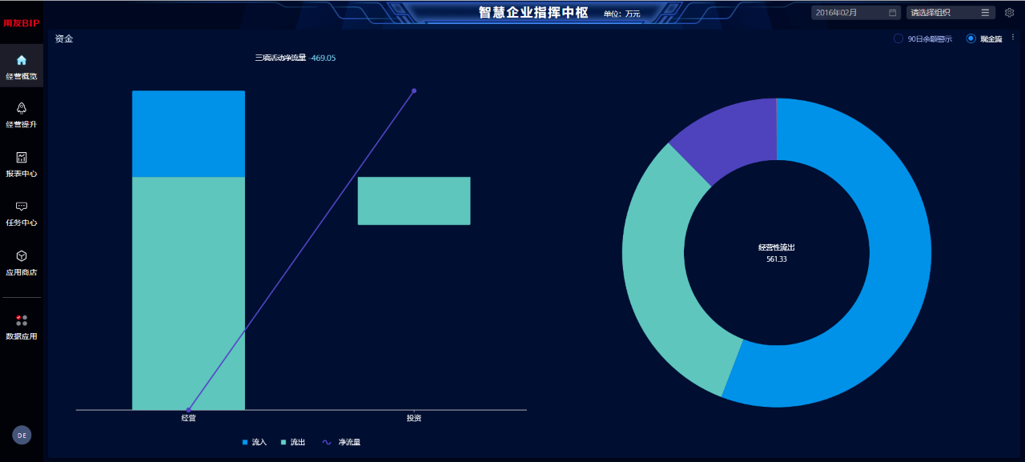Image resolution: width=1025 pixels, height=462 pixels.
Task: Click the 用友BIP logo
Action: (x=21, y=23)
